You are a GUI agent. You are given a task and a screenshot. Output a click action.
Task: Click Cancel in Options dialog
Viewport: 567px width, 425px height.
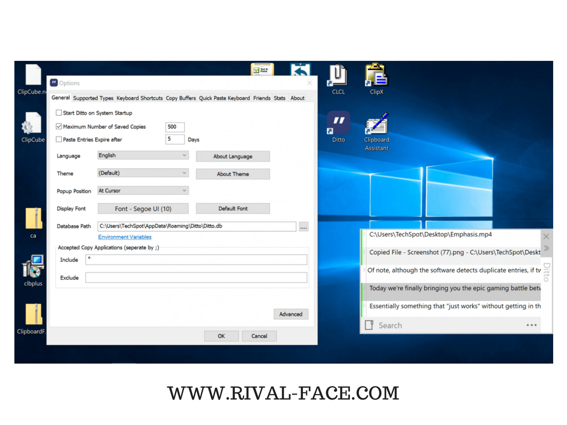click(259, 336)
